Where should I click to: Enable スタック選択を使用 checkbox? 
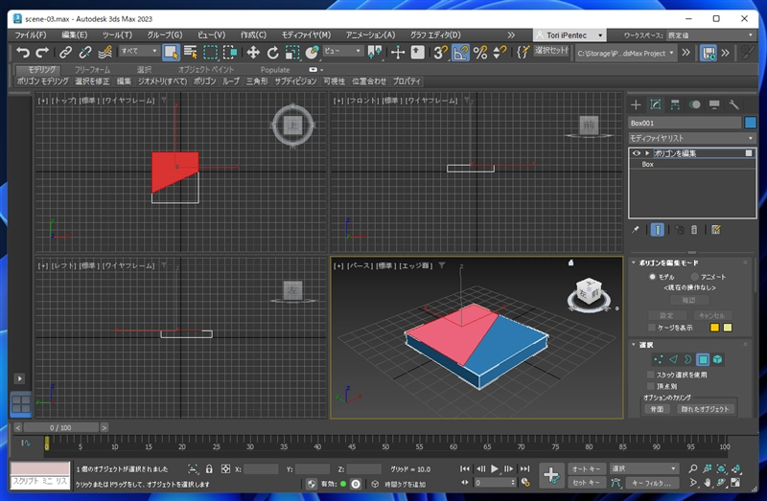pos(651,375)
